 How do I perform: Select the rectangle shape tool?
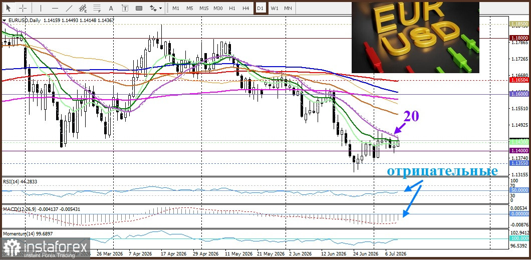(139, 8)
